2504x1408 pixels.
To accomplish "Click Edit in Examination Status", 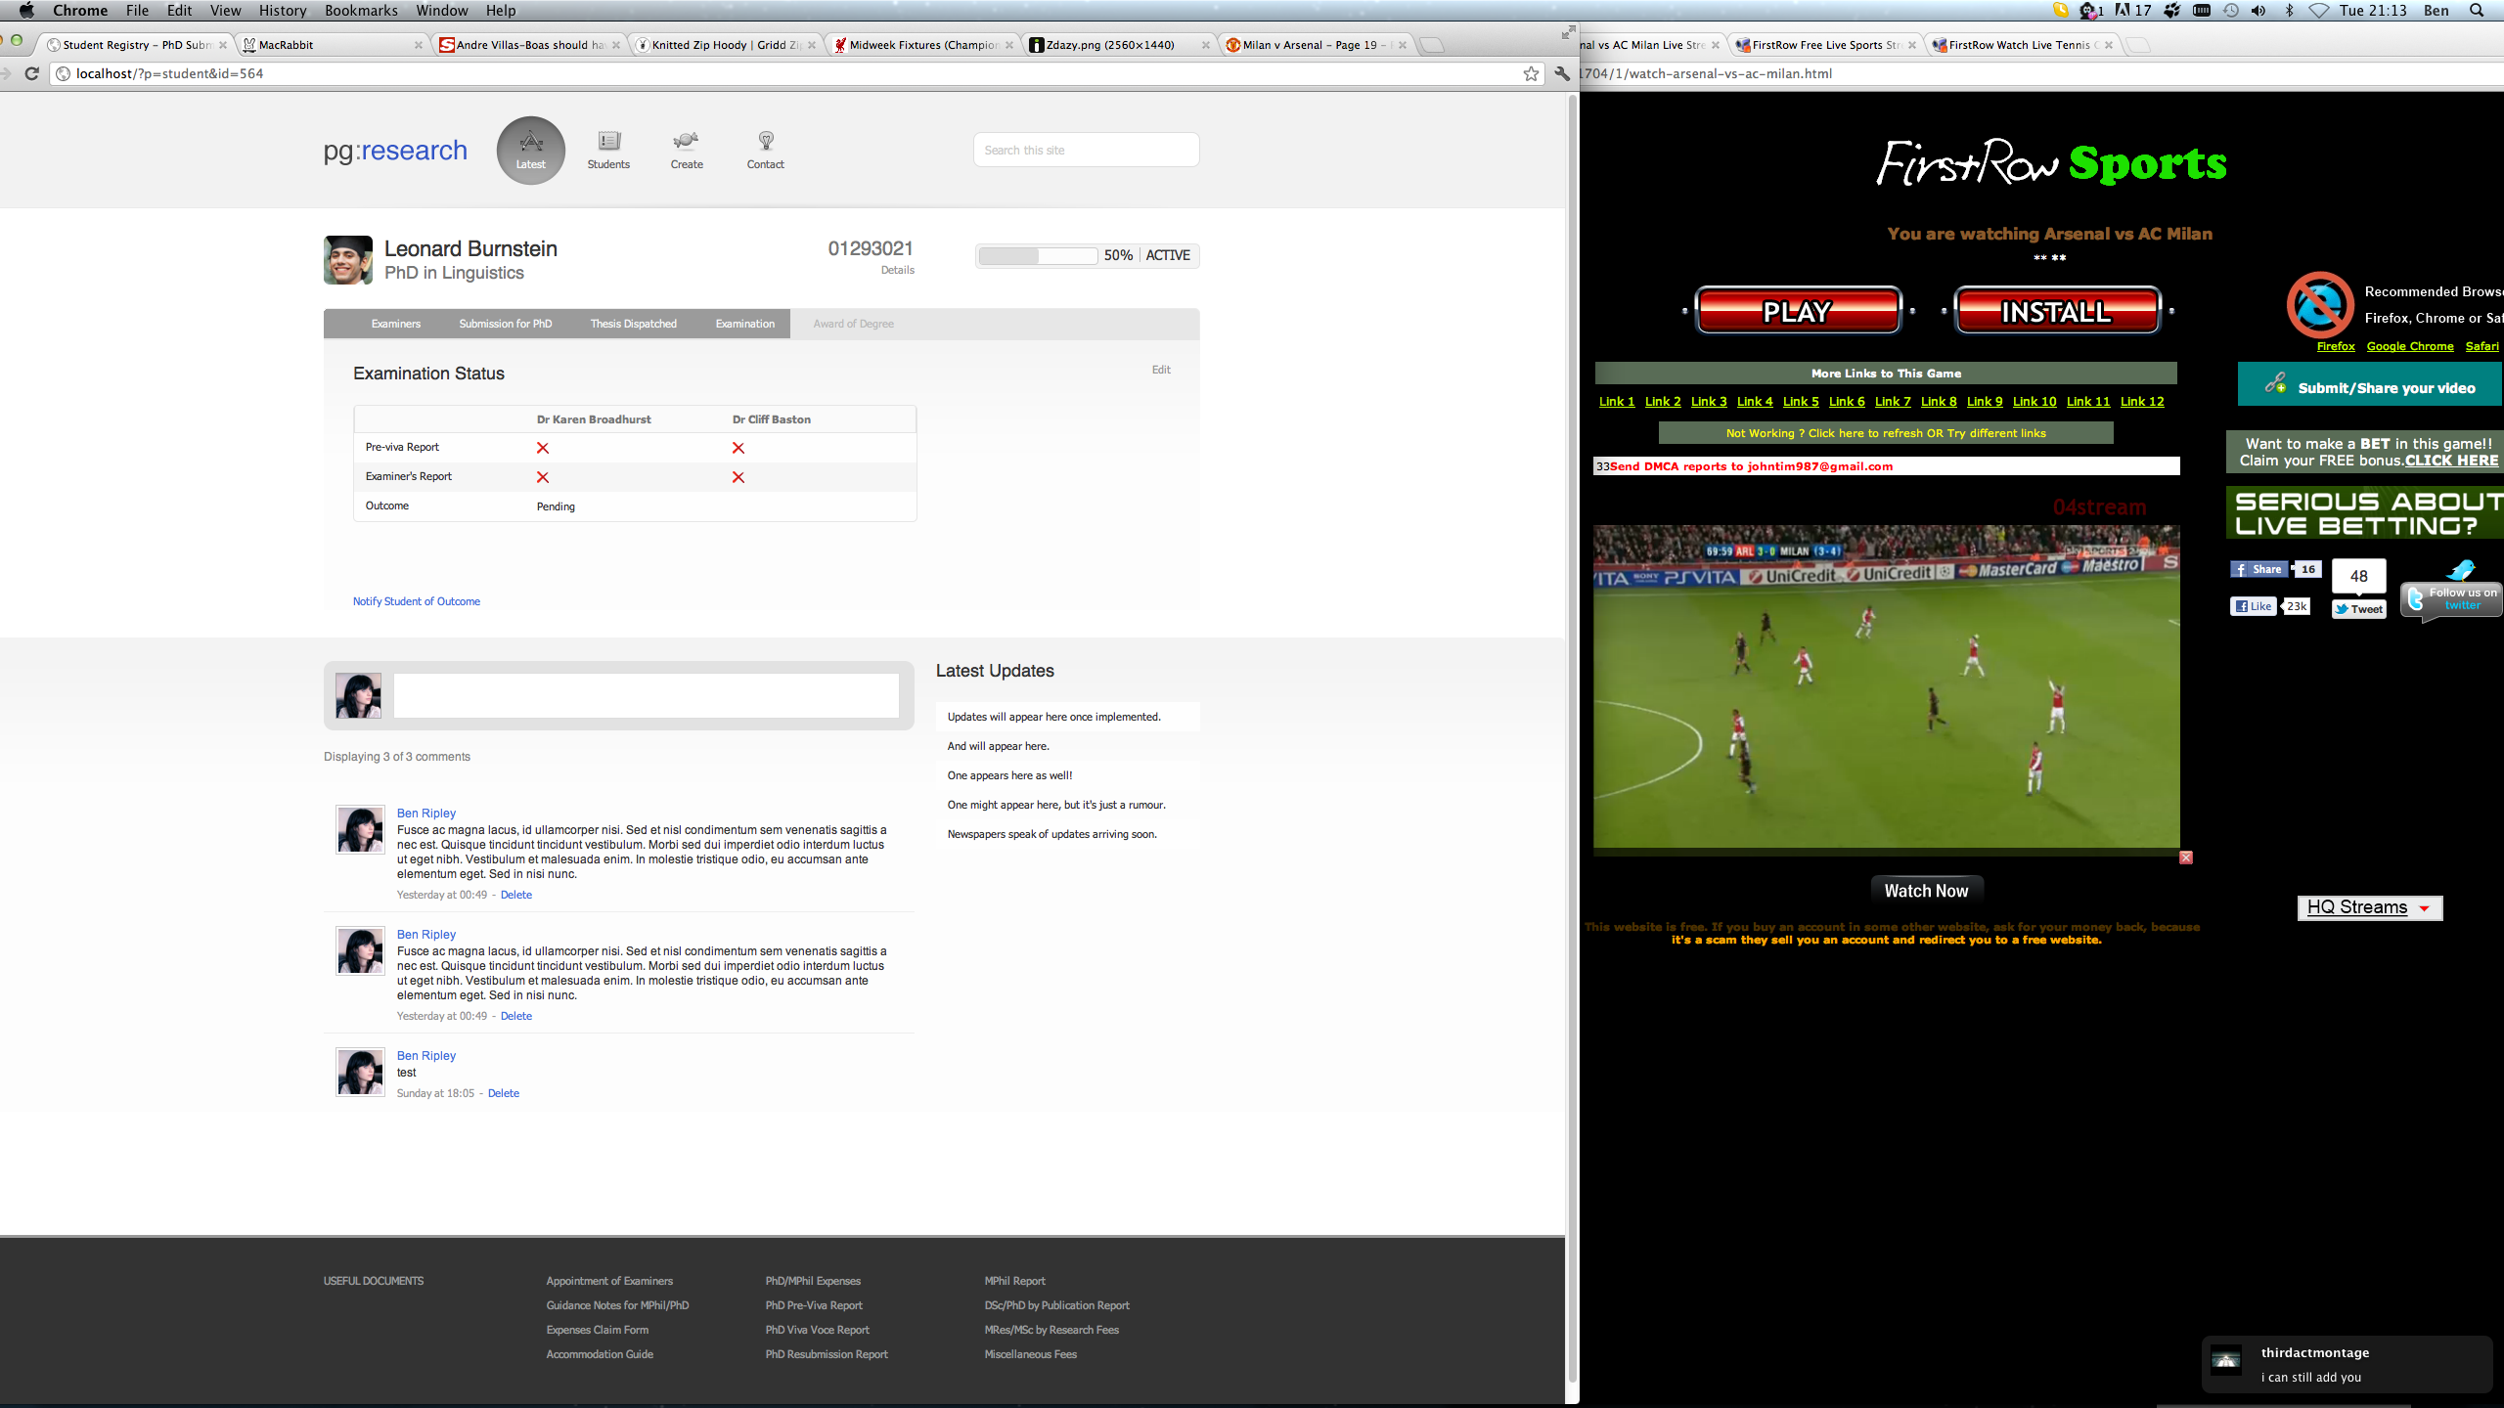I will click(1161, 370).
